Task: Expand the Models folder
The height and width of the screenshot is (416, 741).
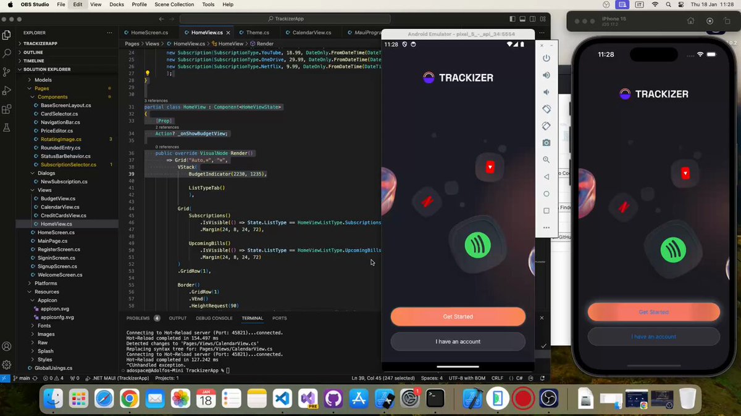Action: point(43,80)
